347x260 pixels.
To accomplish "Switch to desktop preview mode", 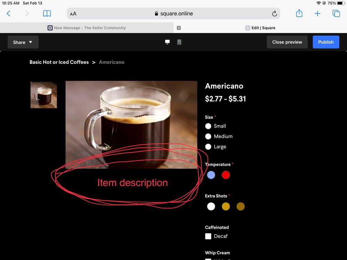I will [167, 42].
